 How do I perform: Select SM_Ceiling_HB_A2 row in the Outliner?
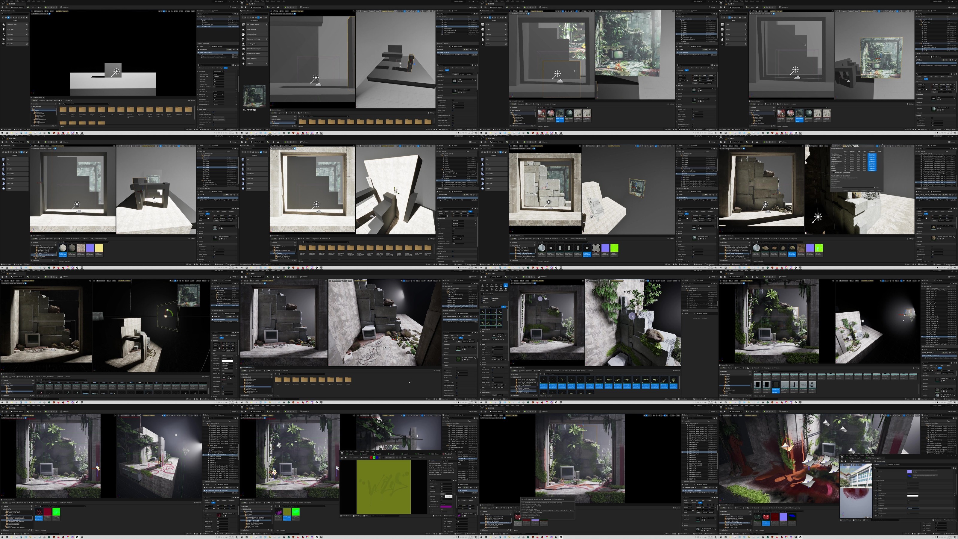[699, 452]
